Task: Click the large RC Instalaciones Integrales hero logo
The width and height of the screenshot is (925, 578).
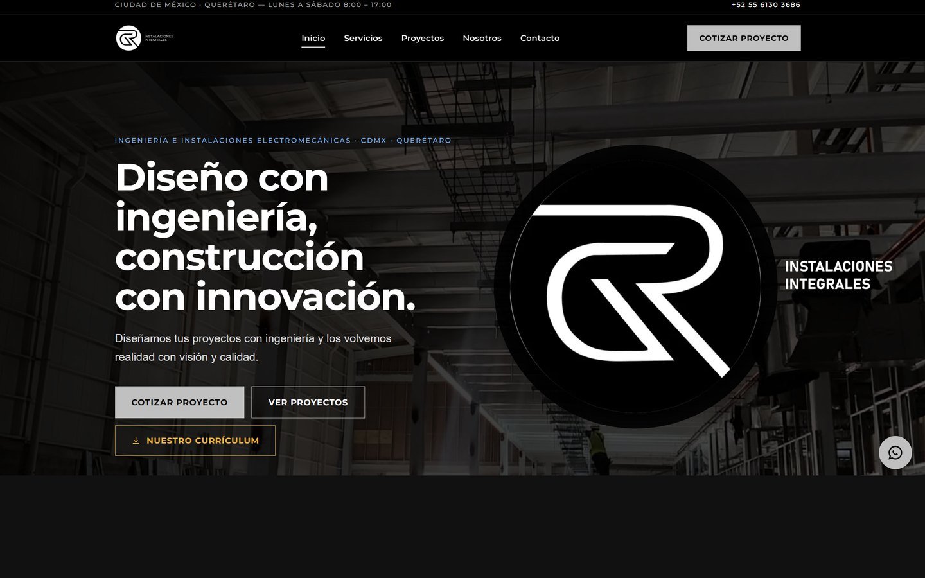Action: click(x=694, y=286)
